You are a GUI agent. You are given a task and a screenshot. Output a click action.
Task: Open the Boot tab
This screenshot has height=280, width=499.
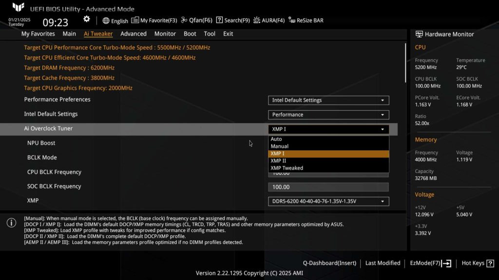[x=190, y=34]
